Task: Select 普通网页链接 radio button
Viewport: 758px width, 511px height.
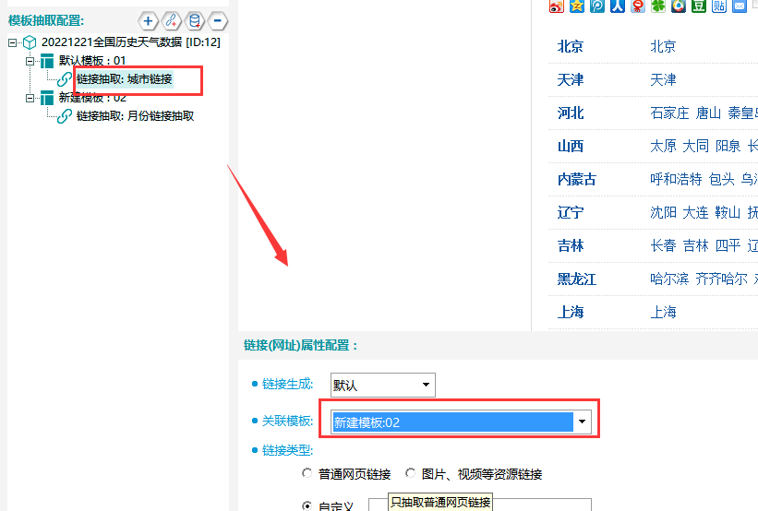Action: pyautogui.click(x=307, y=474)
